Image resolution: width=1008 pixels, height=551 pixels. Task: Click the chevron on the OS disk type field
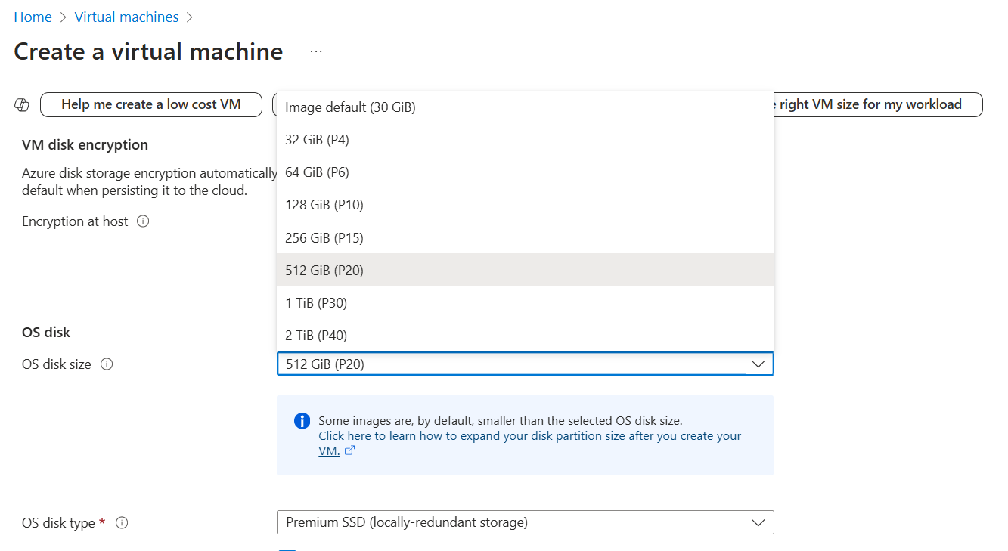point(758,522)
